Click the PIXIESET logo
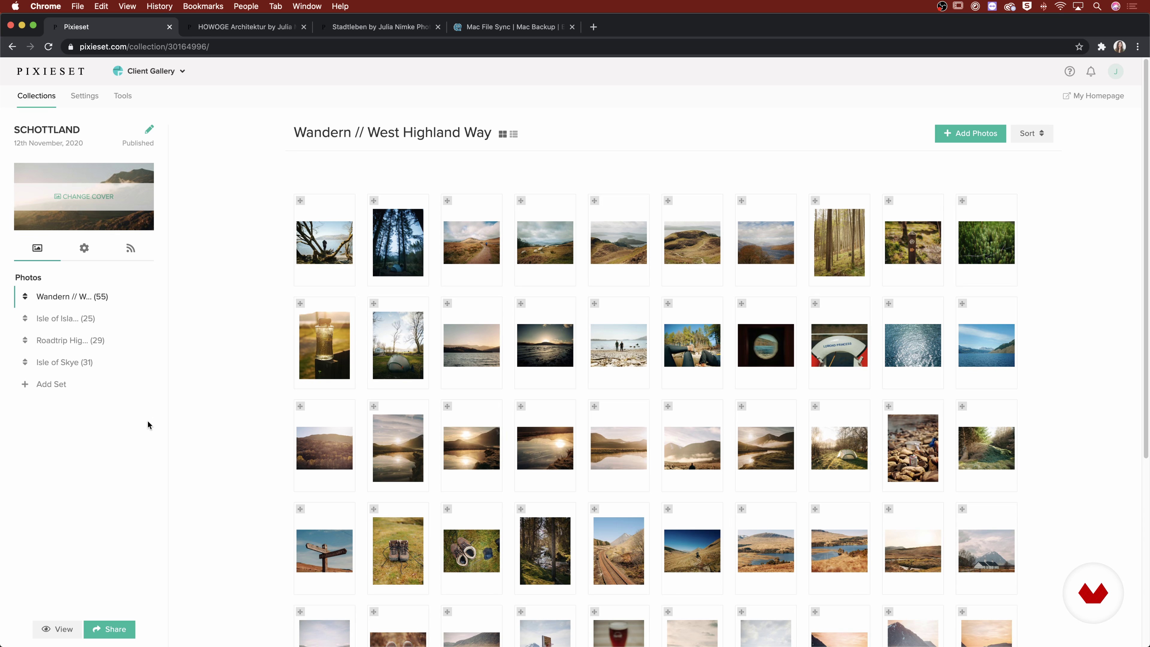This screenshot has width=1150, height=647. pos(51,72)
